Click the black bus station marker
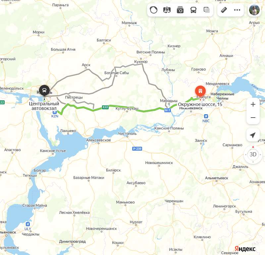The width and height of the screenshot is (265, 255). 44,90
